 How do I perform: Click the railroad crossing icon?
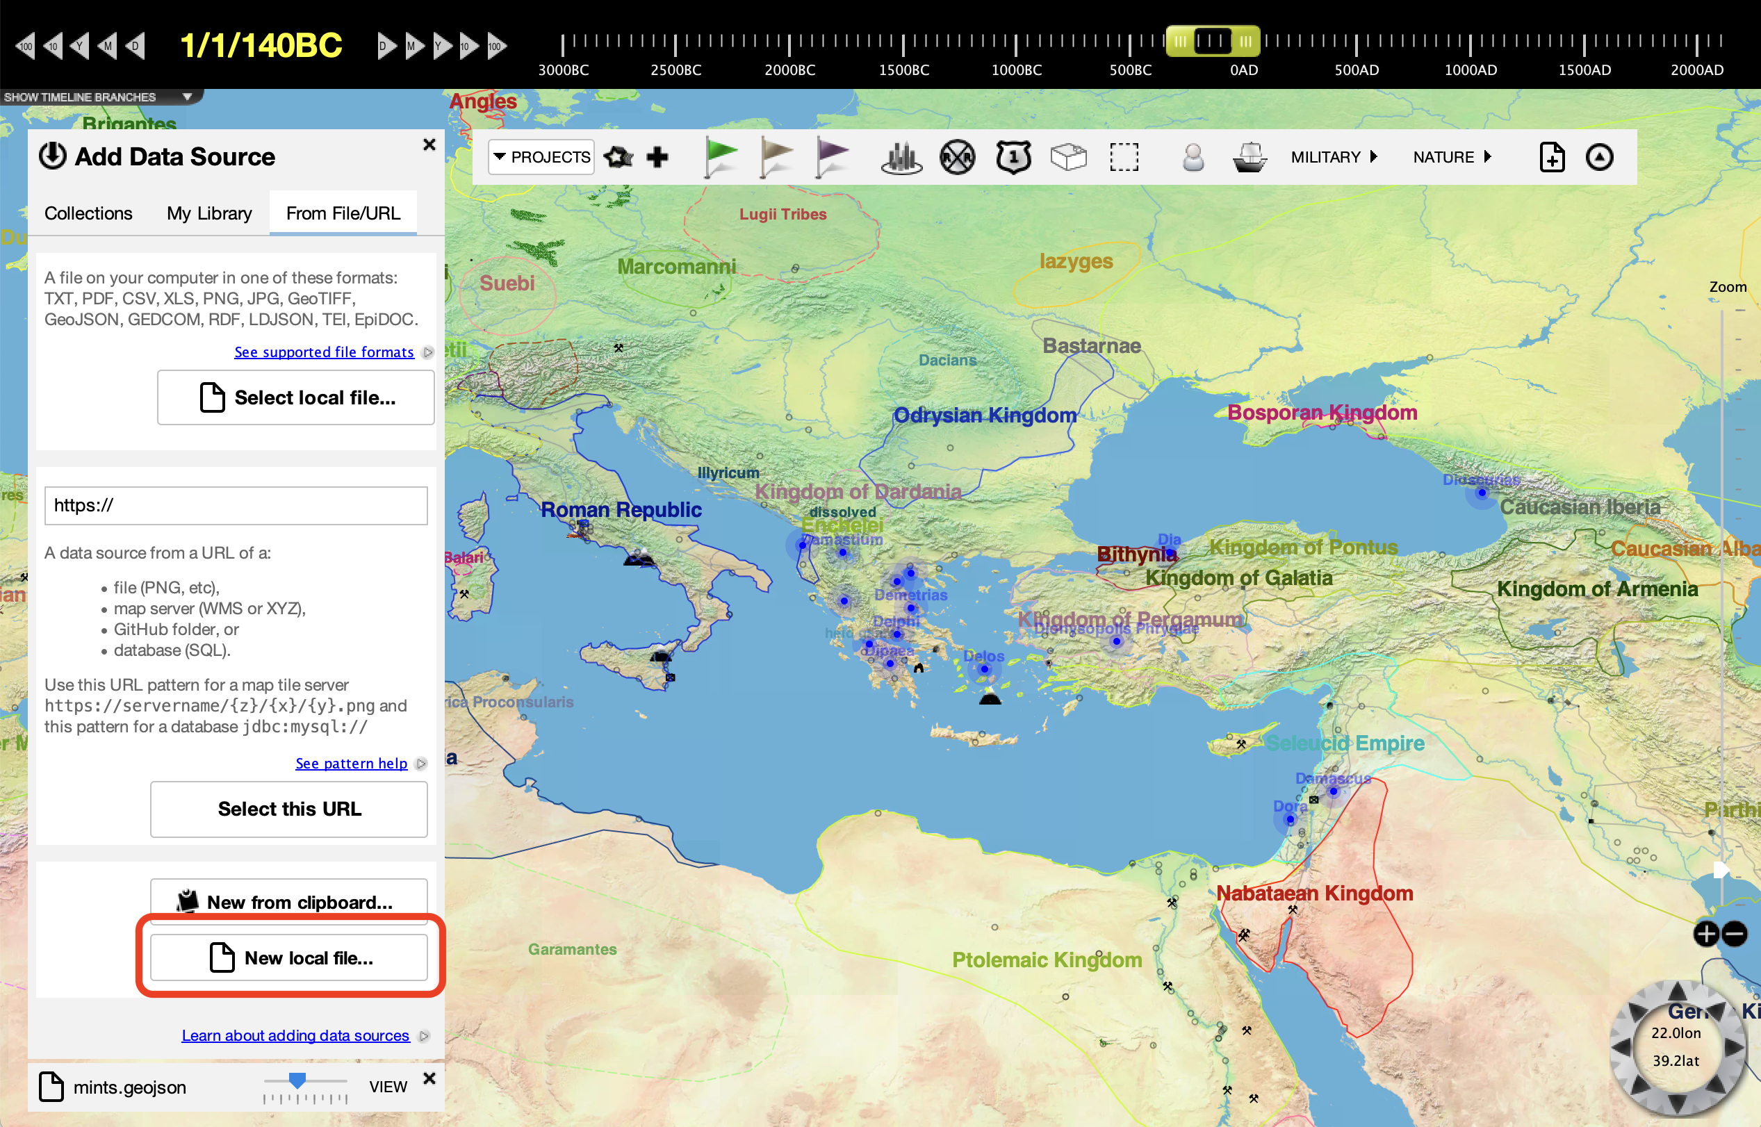coord(957,156)
